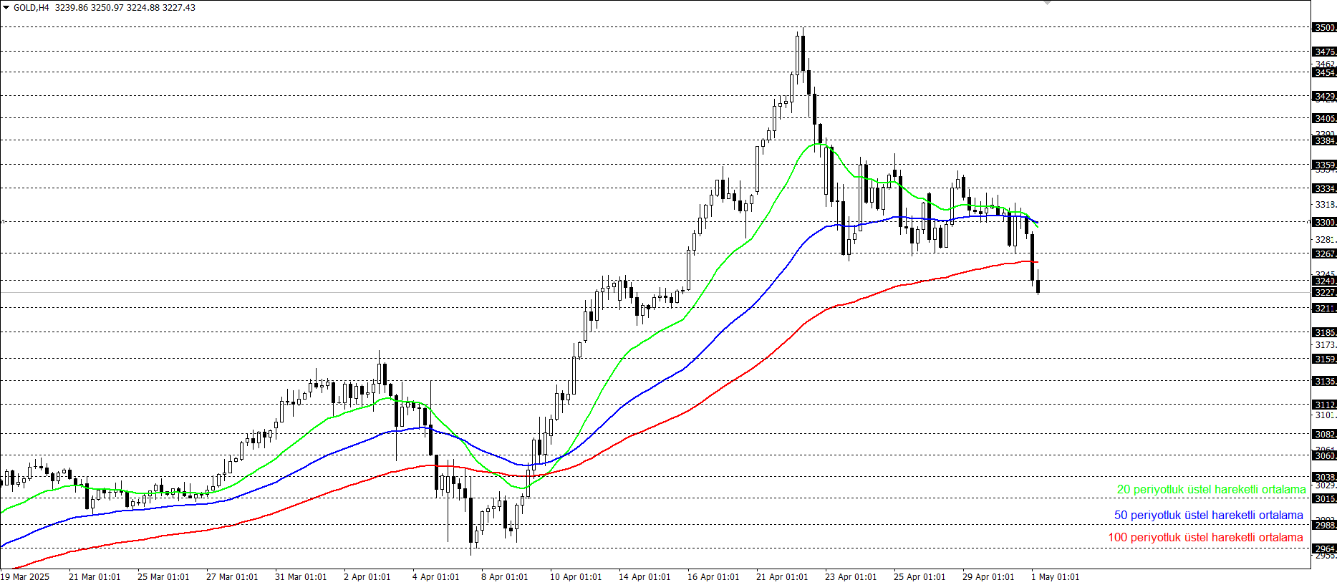Image resolution: width=1337 pixels, height=585 pixels.
Task: Click the 25 Mar 01:01 date label
Action: 163,576
